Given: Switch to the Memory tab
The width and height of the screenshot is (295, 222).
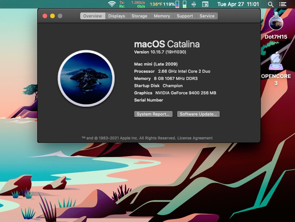Looking at the screenshot, I should pyautogui.click(x=162, y=16).
